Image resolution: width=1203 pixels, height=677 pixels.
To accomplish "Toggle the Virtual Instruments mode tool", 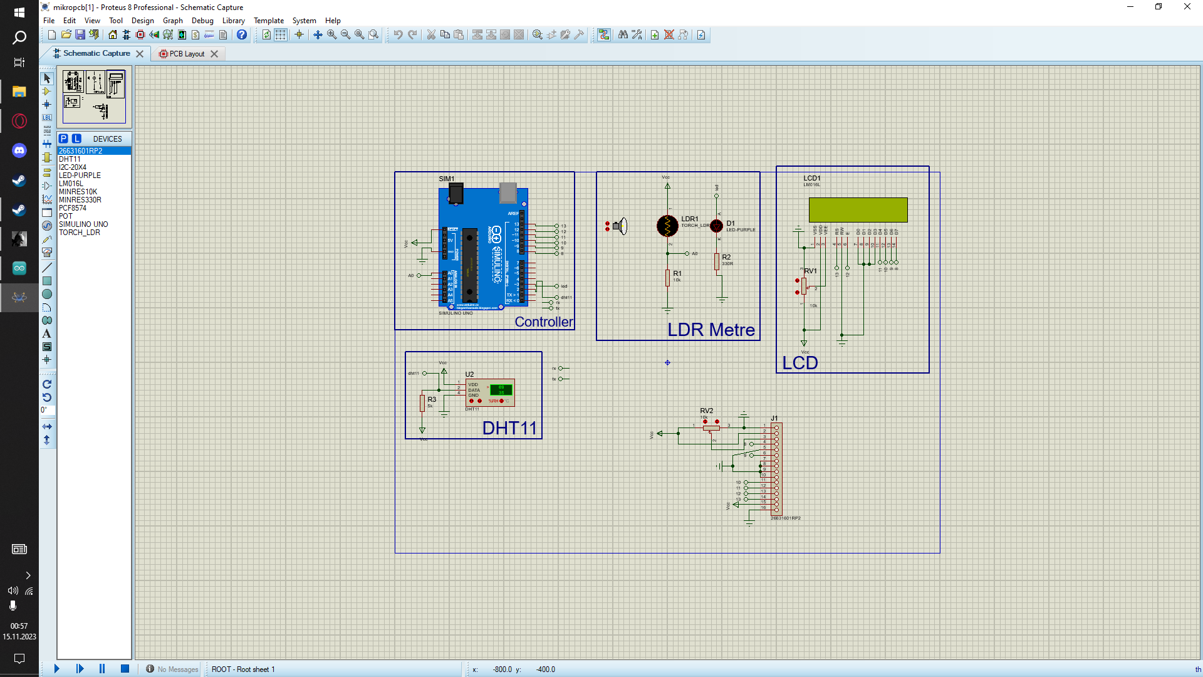I will tap(46, 253).
